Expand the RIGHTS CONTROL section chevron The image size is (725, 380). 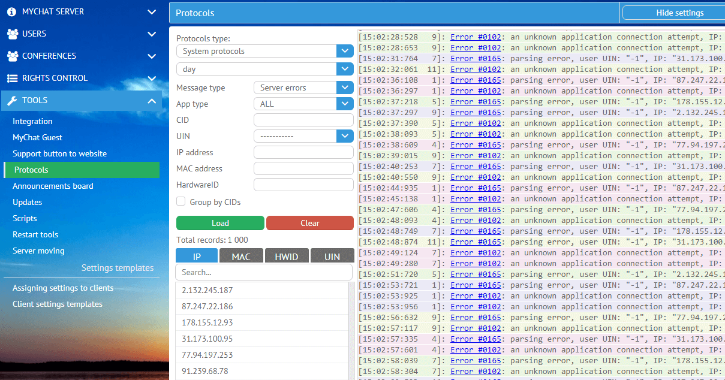[x=152, y=78]
